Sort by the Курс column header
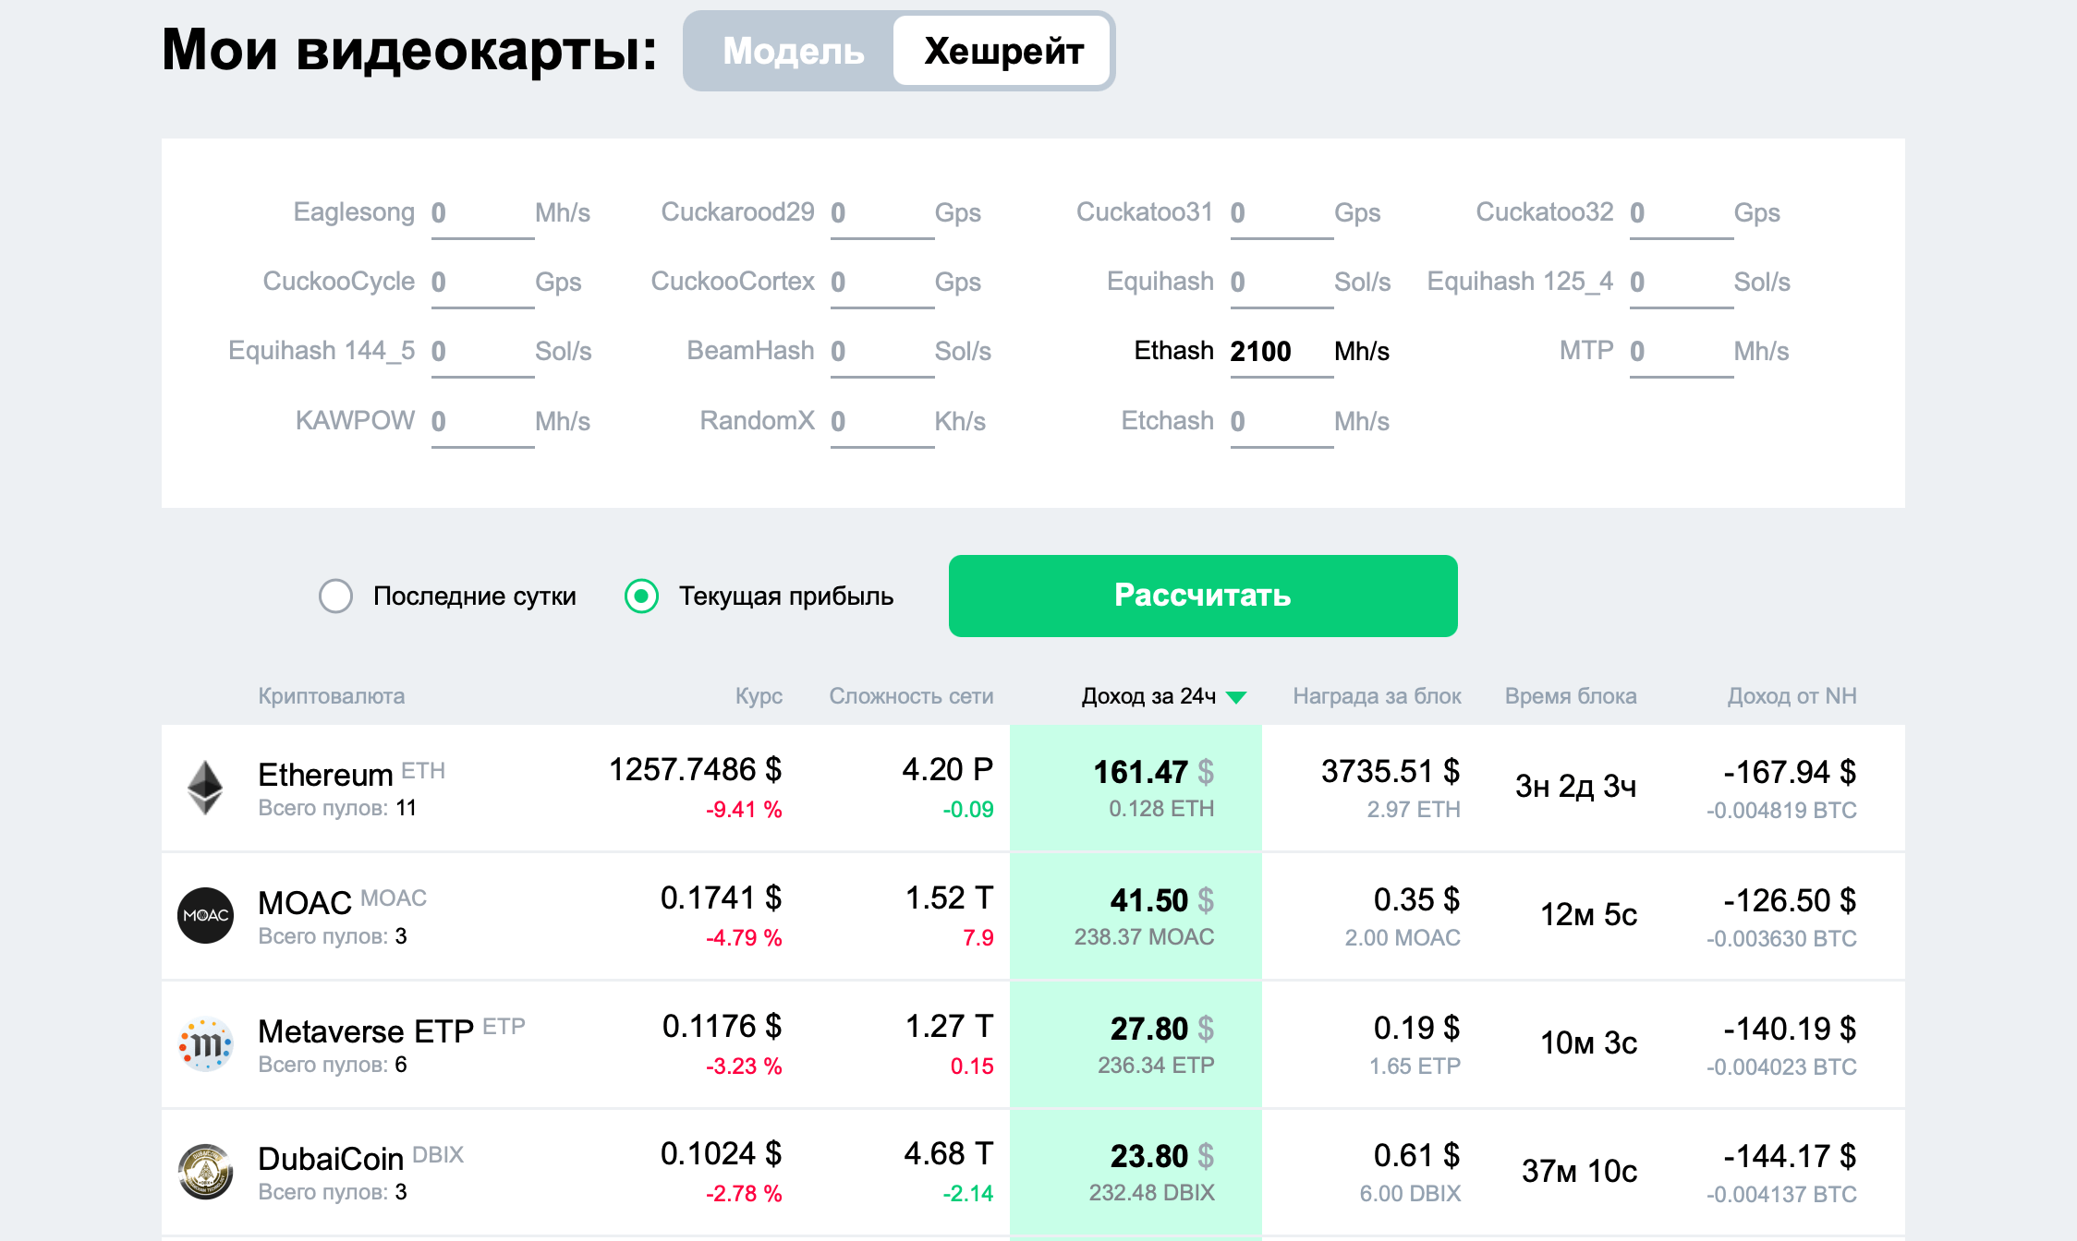The width and height of the screenshot is (2077, 1241). [x=759, y=696]
